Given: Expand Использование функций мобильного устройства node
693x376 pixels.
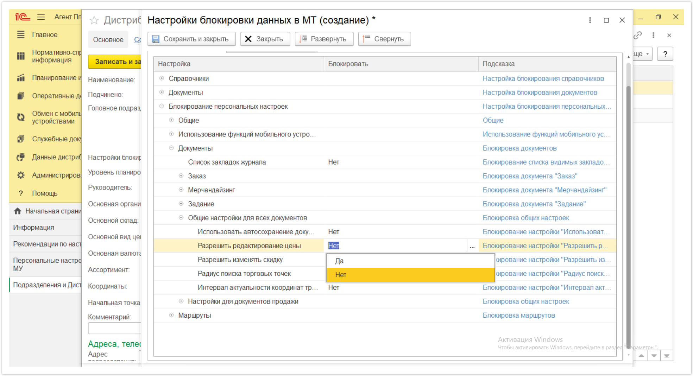Looking at the screenshot, I should click(171, 134).
